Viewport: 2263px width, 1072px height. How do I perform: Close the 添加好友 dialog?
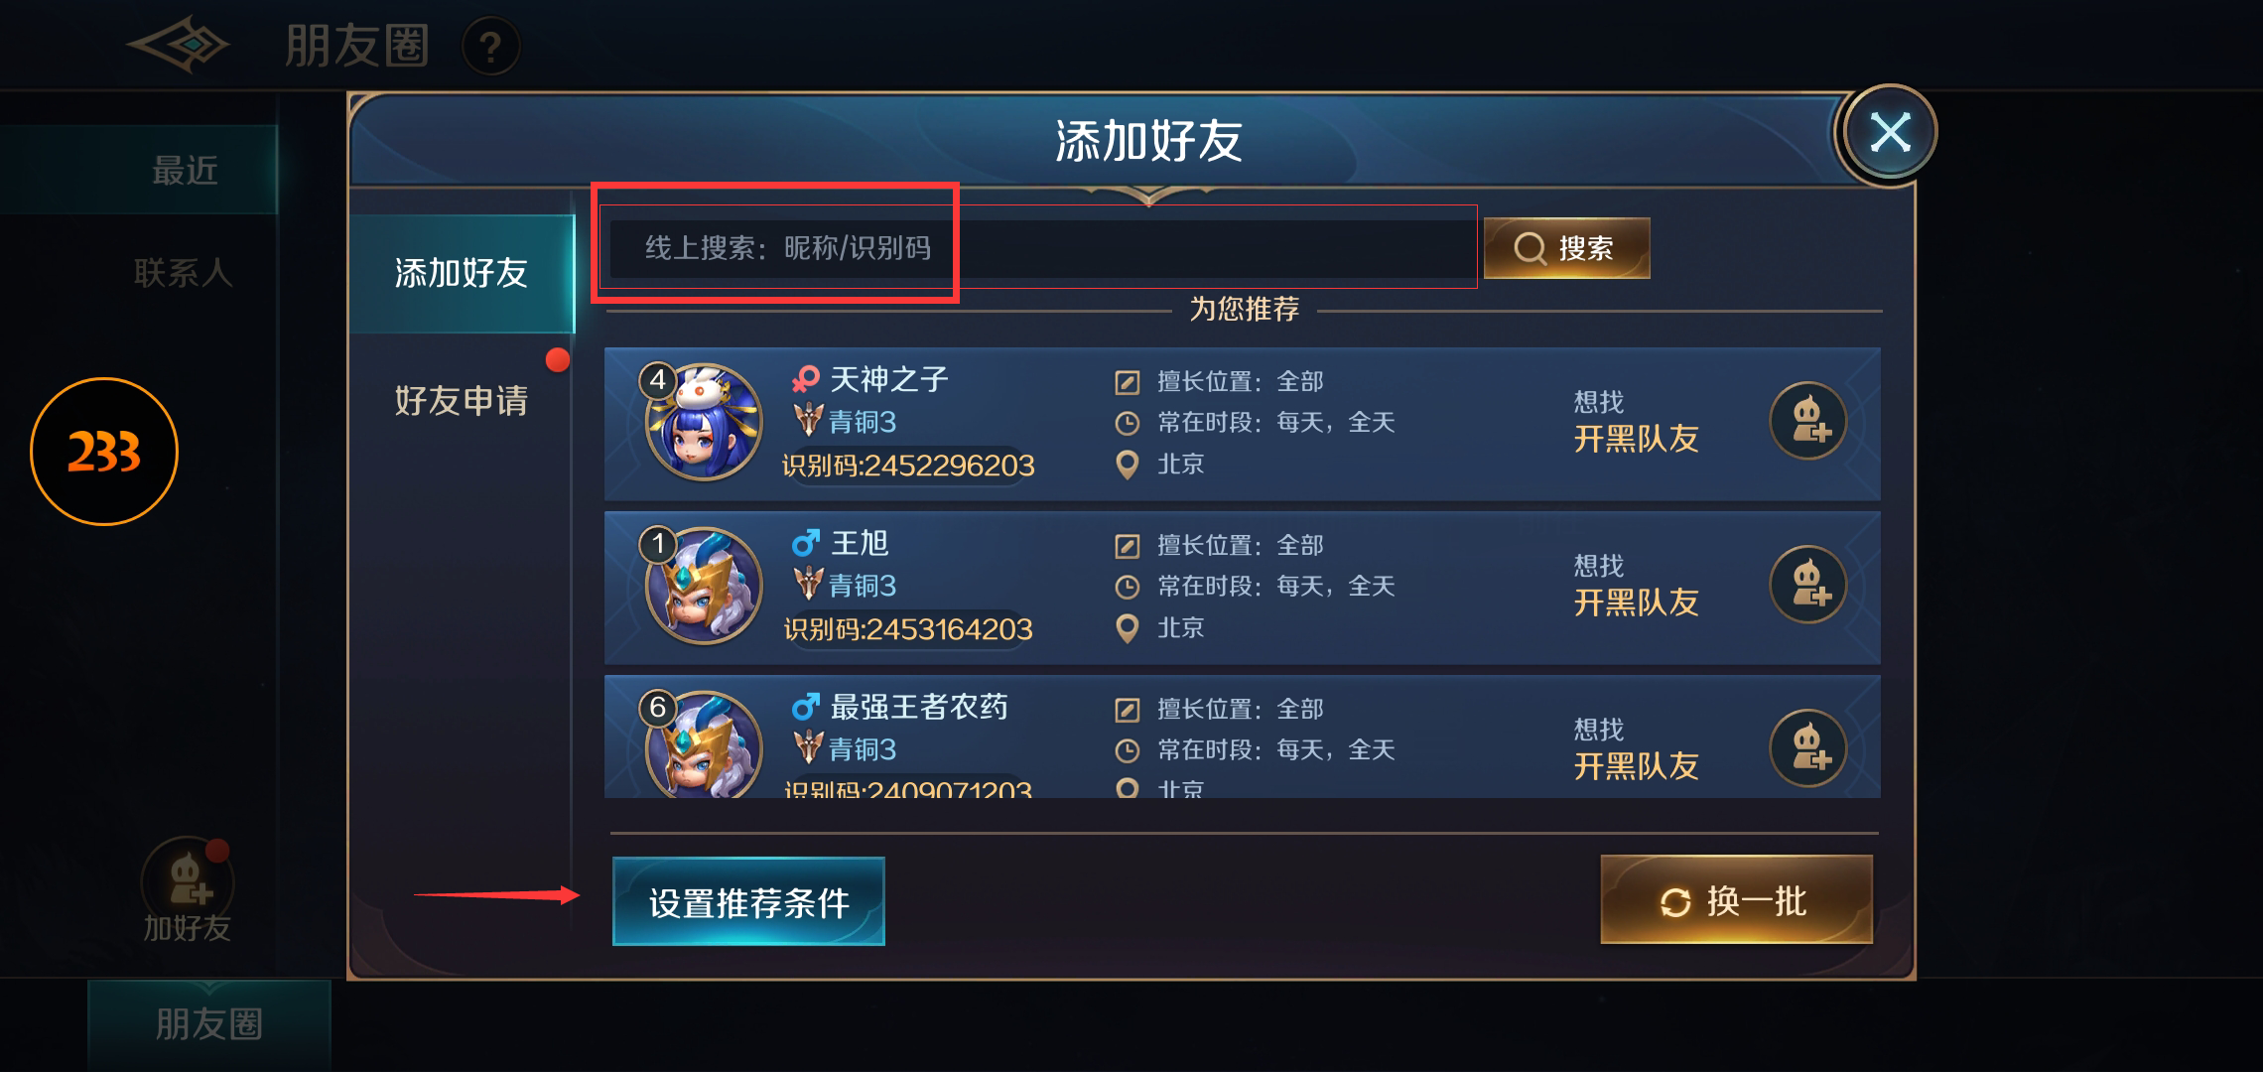pos(1890,132)
